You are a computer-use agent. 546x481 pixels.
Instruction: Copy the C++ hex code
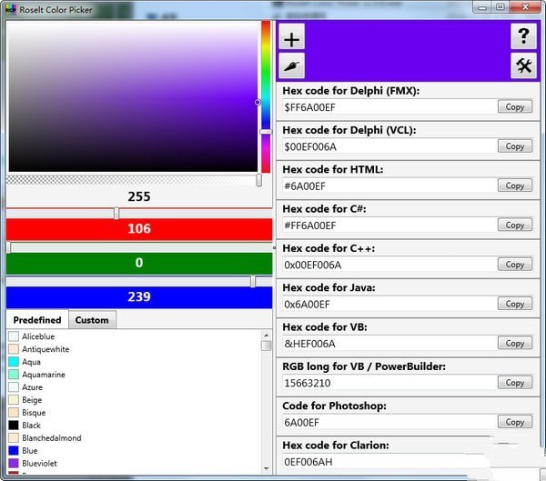point(515,265)
